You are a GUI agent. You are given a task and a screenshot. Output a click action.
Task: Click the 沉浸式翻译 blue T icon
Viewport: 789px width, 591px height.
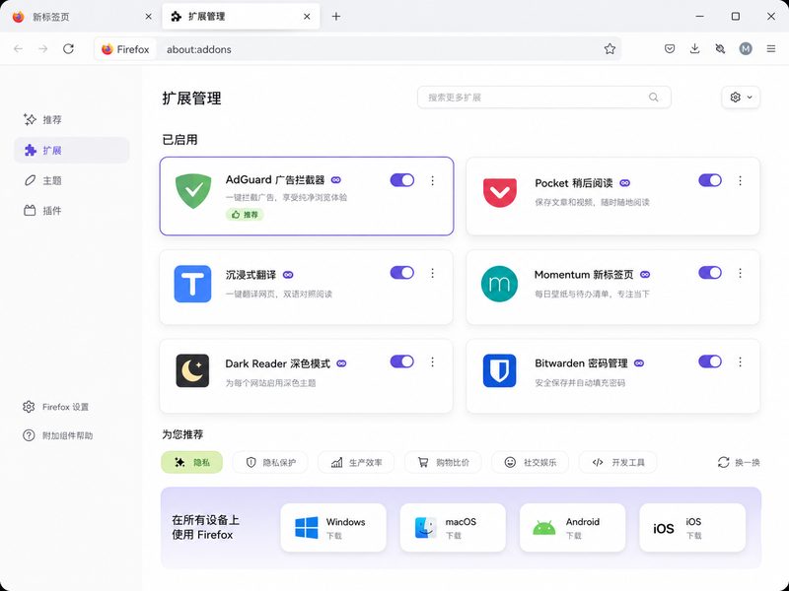[192, 284]
